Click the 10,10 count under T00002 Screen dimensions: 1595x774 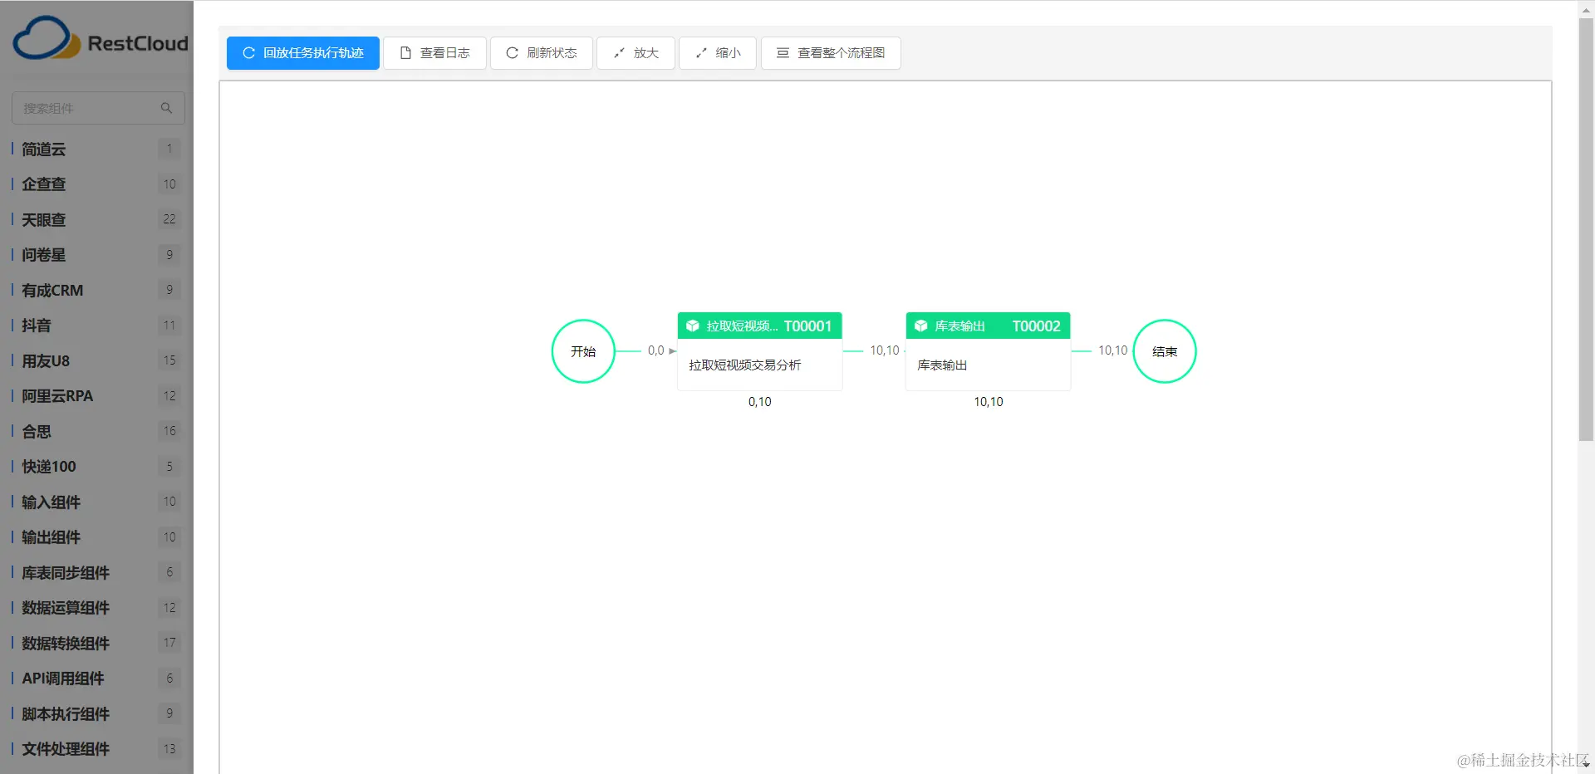pyautogui.click(x=989, y=402)
